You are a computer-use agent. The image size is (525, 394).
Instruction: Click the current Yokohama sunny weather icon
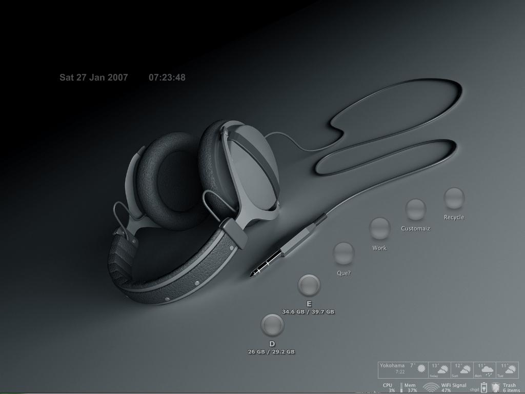coord(421,368)
